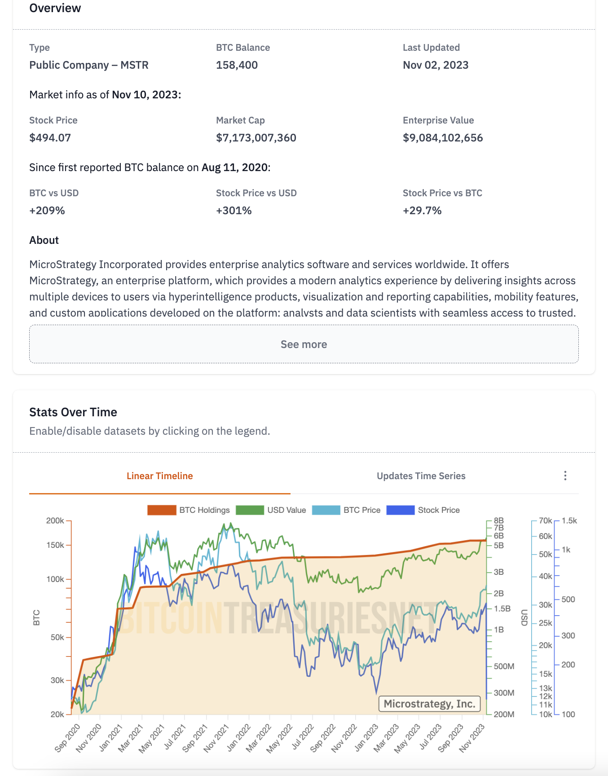Toggle the USD Value green legend swatch
Viewport: 608px width, 776px height.
pyautogui.click(x=250, y=510)
